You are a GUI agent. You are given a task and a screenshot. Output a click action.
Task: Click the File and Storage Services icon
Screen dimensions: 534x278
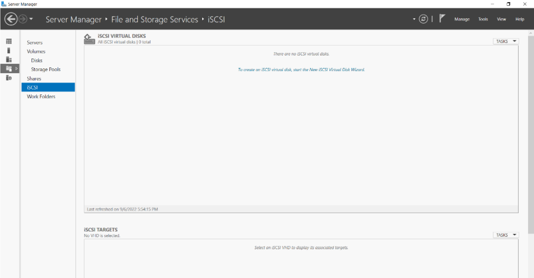pyautogui.click(x=9, y=69)
